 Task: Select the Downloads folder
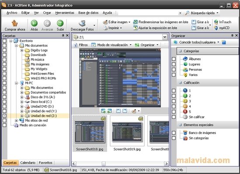click(38, 55)
